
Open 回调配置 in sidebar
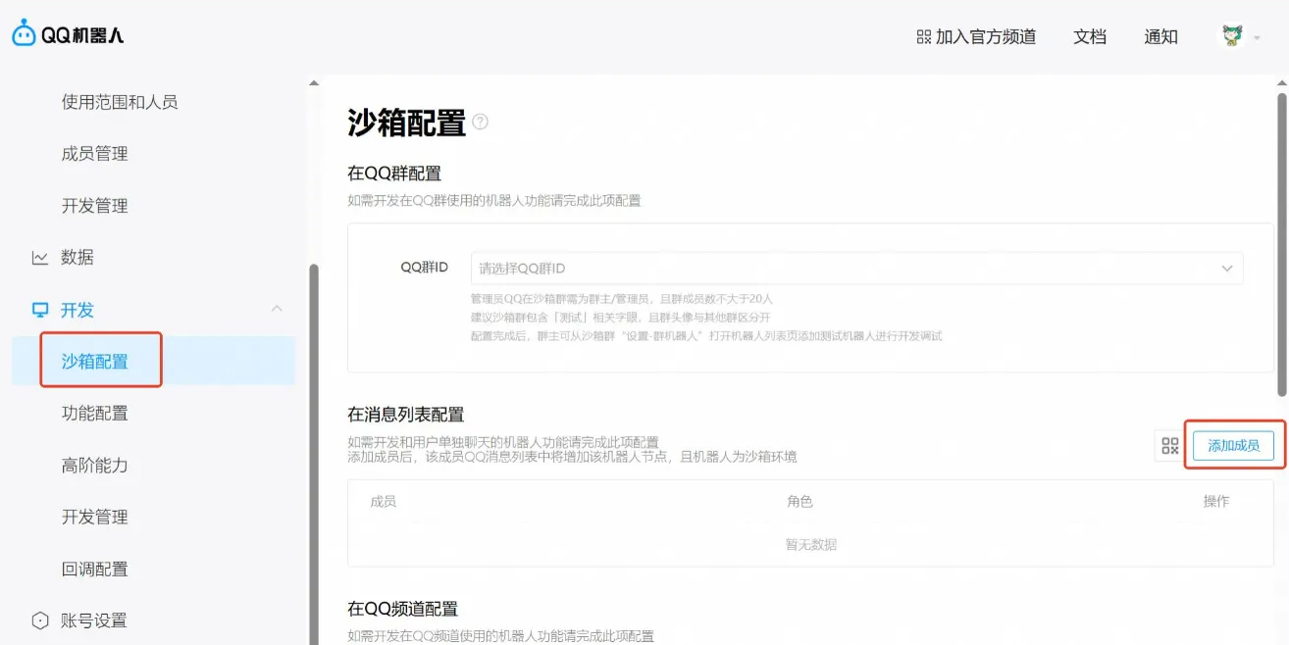(x=95, y=570)
